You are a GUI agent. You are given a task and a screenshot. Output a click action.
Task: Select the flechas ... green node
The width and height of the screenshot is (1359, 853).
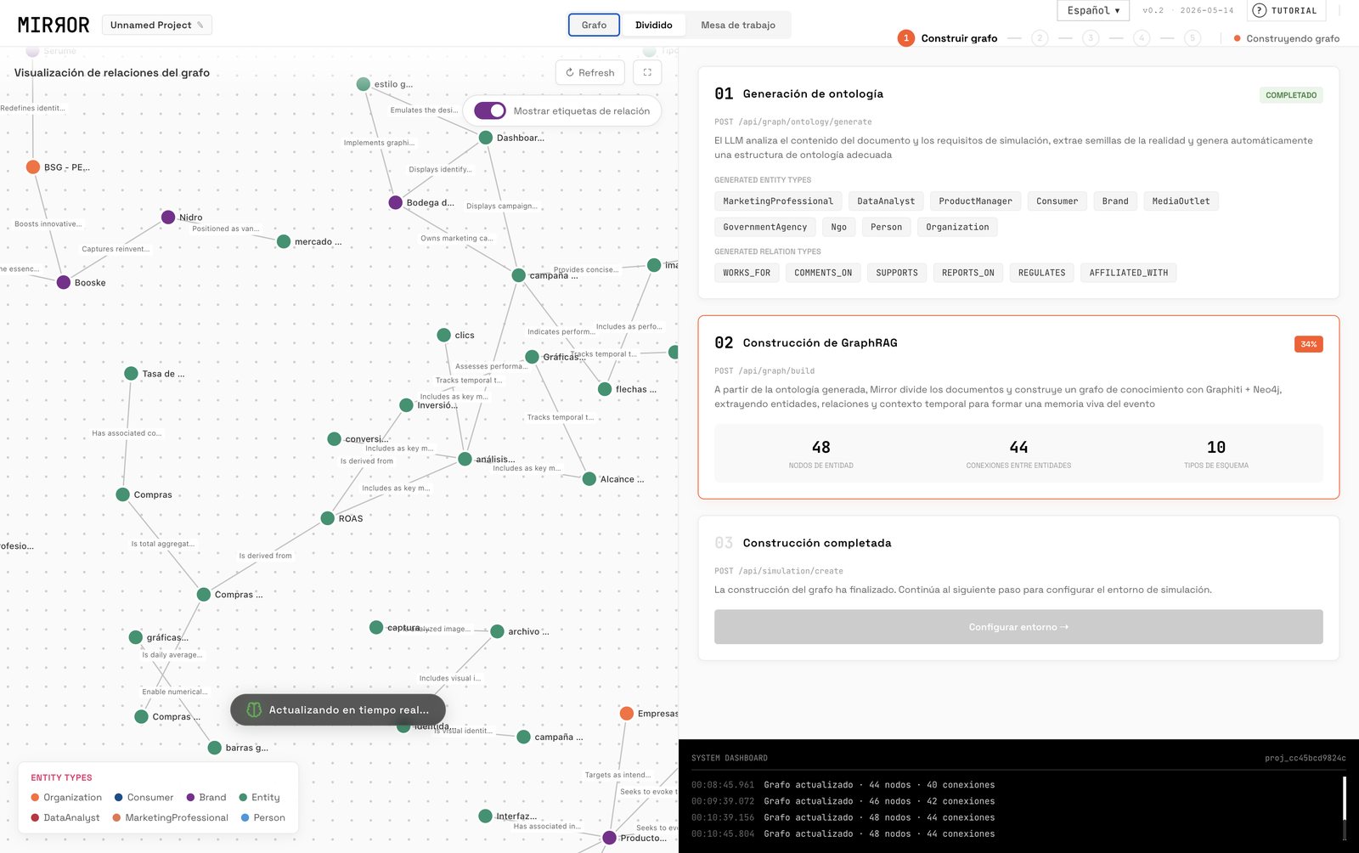coord(605,389)
